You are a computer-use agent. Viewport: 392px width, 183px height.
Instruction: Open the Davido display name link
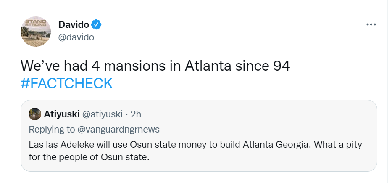pyautogui.click(x=74, y=24)
